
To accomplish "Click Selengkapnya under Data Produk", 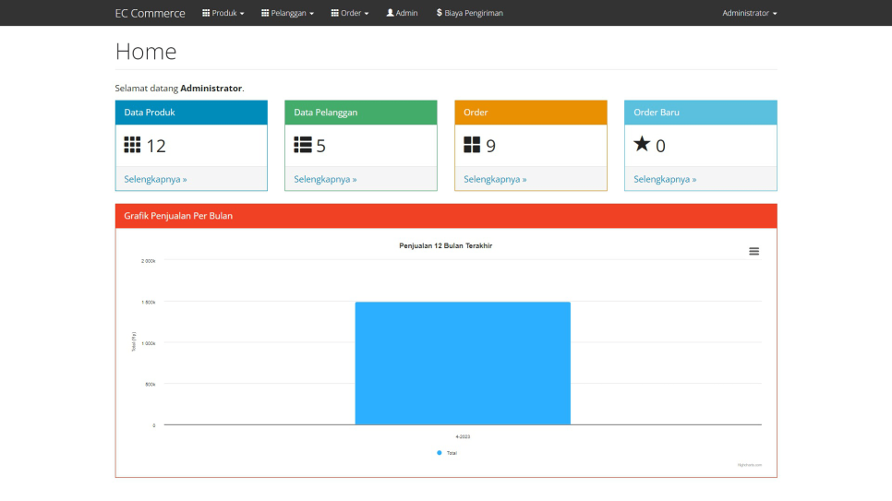I will [155, 179].
